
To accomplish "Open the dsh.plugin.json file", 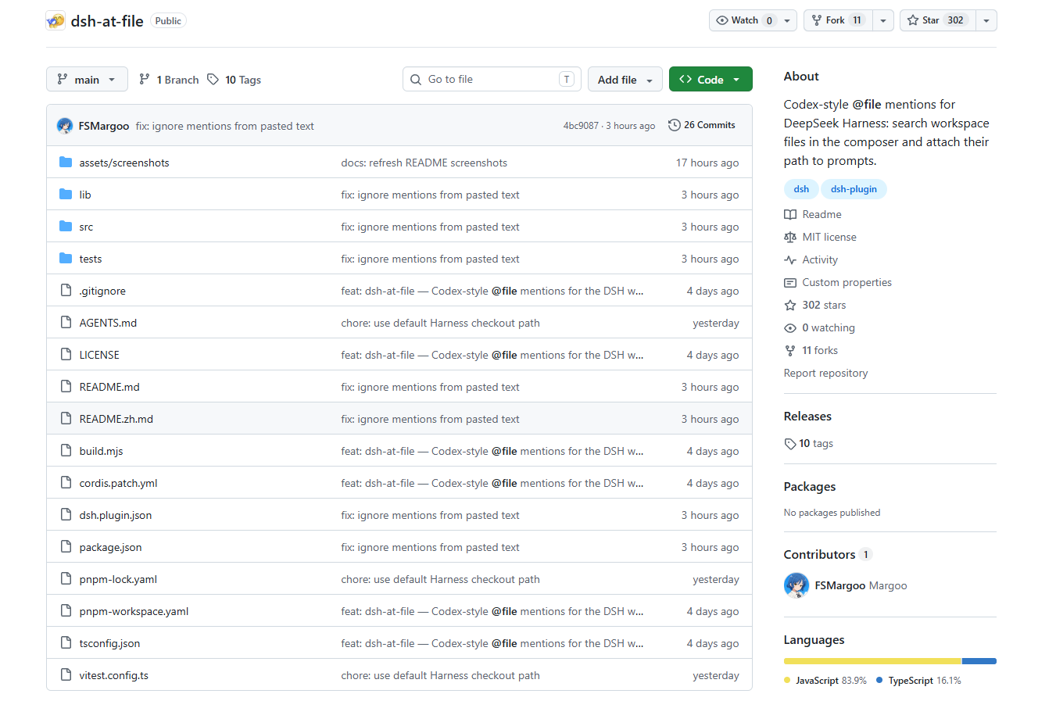I will tap(116, 515).
